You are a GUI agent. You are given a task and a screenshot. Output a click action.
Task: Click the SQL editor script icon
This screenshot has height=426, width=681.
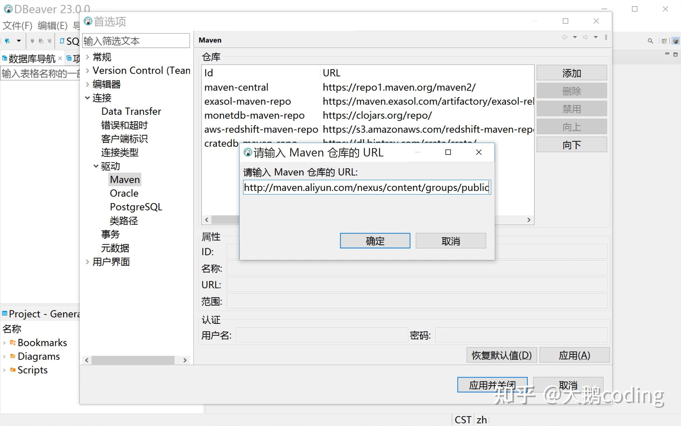click(x=62, y=41)
